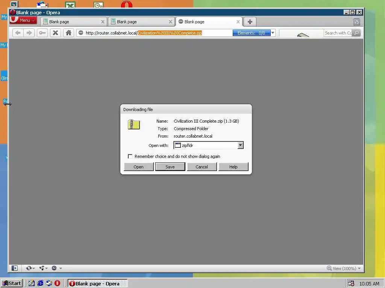Image resolution: width=385 pixels, height=288 pixels.
Task: Open the closed tabs trash icon
Action: coord(357,22)
